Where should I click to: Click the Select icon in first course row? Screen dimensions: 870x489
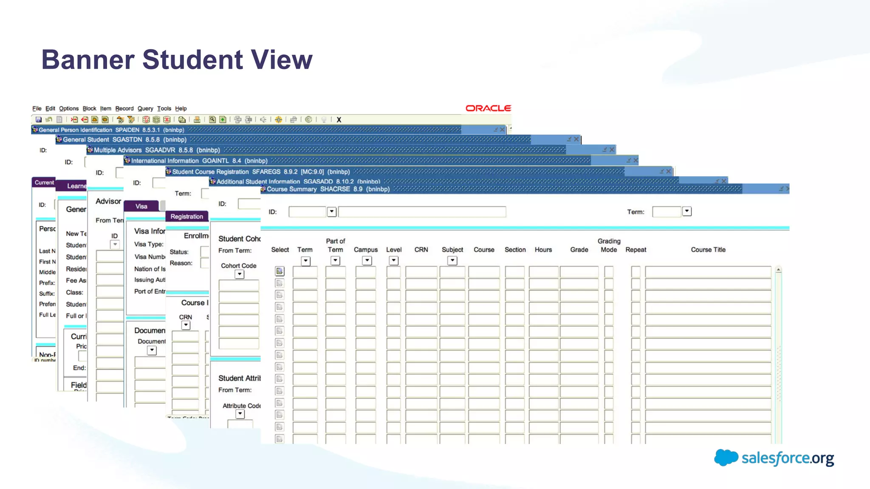280,271
